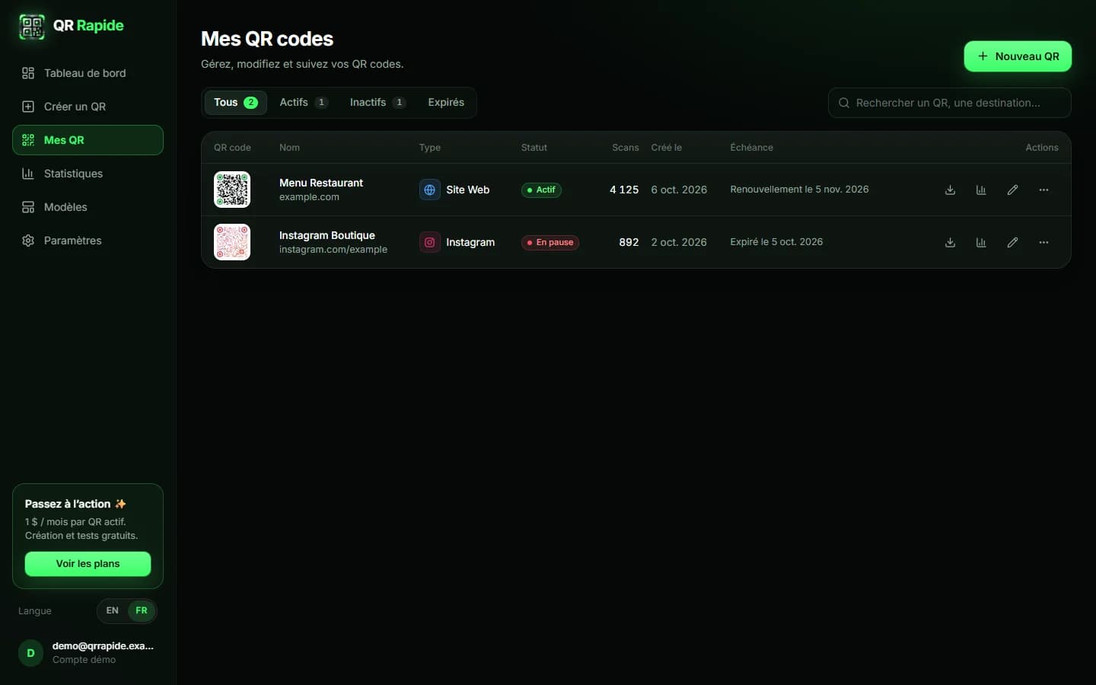This screenshot has height=685, width=1096.
Task: Select Mes QR in the sidebar
Action: [88, 140]
